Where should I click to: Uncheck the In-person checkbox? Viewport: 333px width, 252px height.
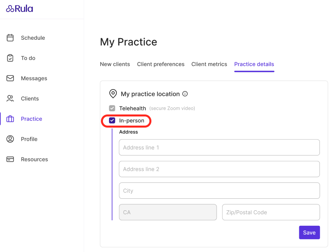(x=112, y=120)
